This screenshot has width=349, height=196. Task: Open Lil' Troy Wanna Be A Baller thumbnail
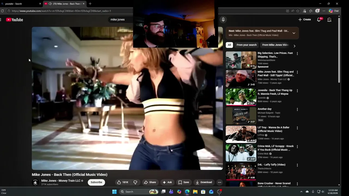[x=241, y=134]
